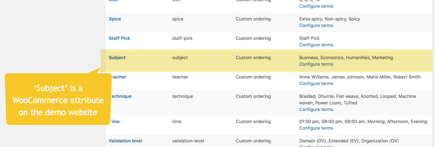Click Configure terms above the Spice row

pos(316,6)
